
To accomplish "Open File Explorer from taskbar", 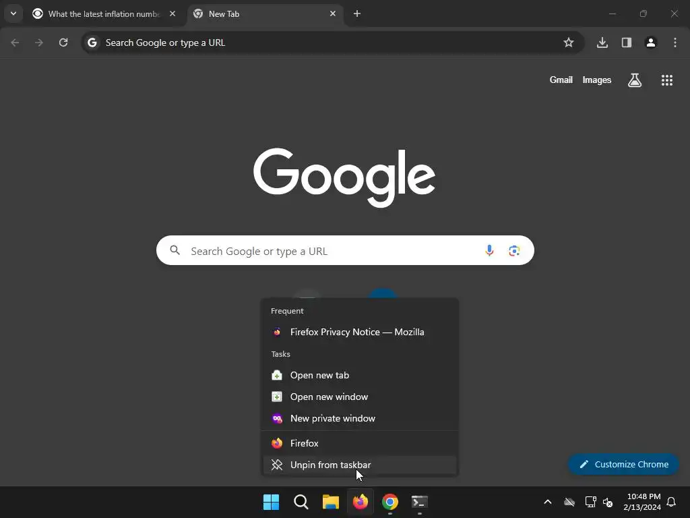I will (330, 502).
